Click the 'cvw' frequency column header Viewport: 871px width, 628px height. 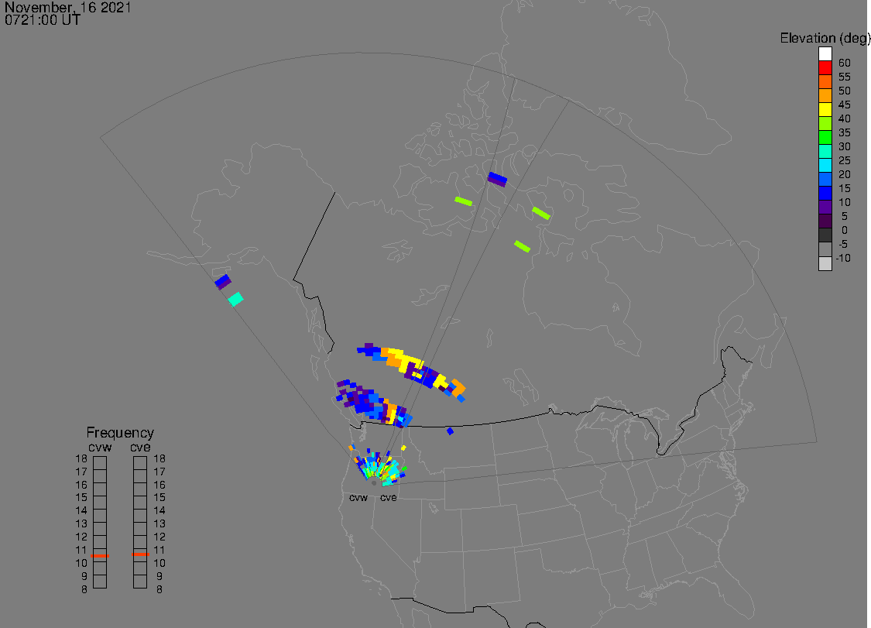100,448
